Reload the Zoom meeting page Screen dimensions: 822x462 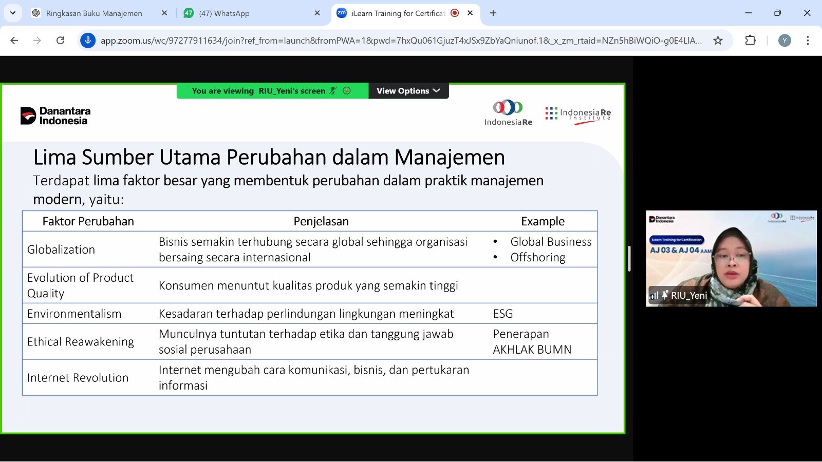tap(60, 41)
